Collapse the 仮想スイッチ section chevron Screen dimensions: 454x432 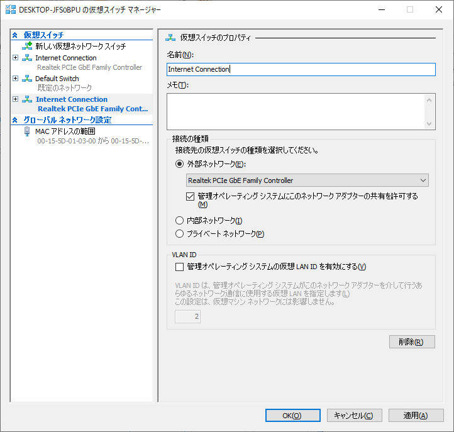(x=15, y=35)
